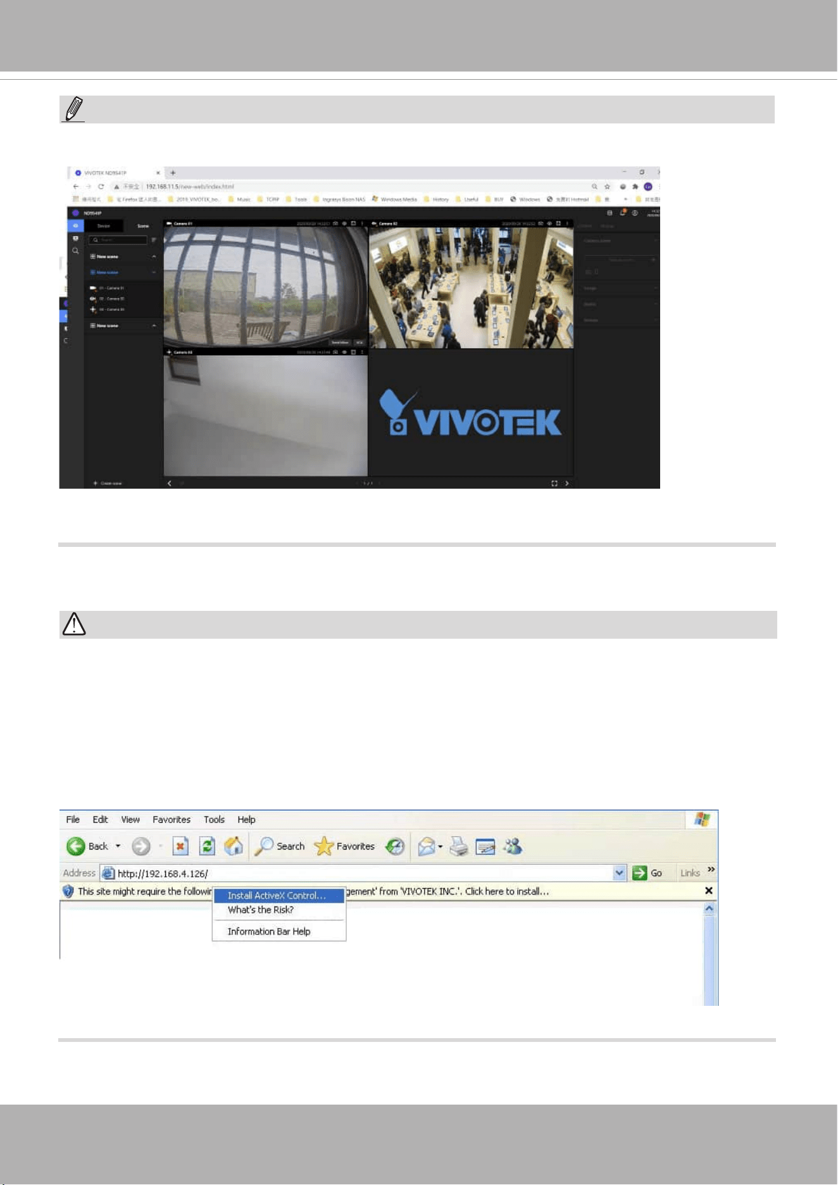The height and width of the screenshot is (1185, 838).
Task: Click the IE scrollbar up arrow
Action: pyautogui.click(x=710, y=908)
